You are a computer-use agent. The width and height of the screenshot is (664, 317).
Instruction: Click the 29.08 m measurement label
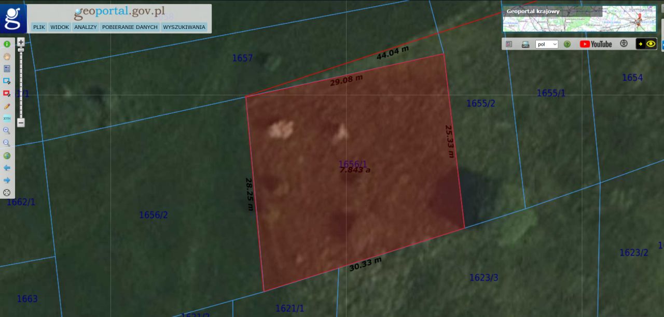pos(347,80)
